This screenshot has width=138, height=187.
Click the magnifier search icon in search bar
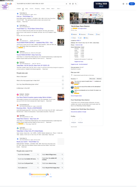click(x=76, y=4)
